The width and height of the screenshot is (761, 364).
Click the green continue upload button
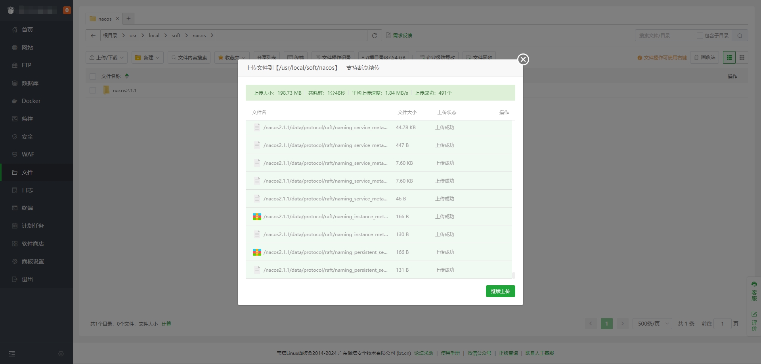[x=500, y=291]
